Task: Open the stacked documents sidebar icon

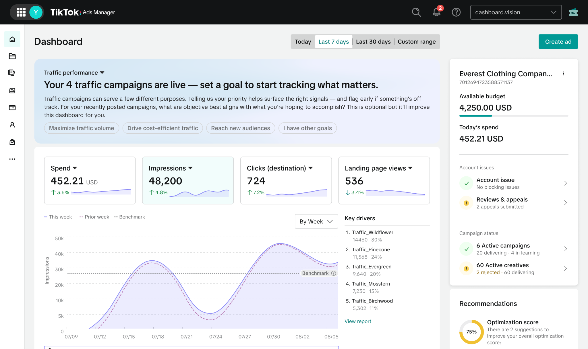Action: click(12, 73)
